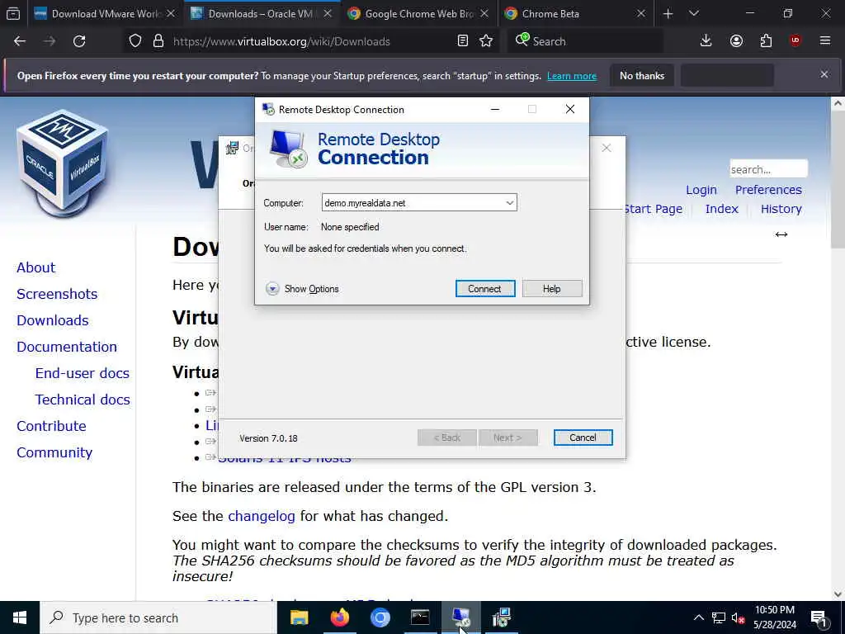This screenshot has height=634, width=845.
Task: Open the network status tray icon
Action: coord(719,617)
